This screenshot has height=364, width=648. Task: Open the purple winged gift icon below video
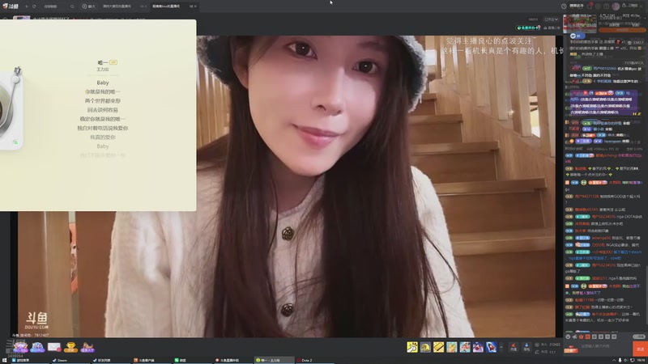click(20, 347)
